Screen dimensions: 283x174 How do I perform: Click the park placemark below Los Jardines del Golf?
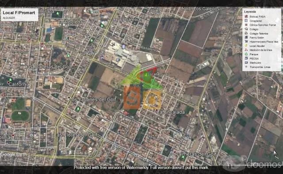(x=78, y=109)
